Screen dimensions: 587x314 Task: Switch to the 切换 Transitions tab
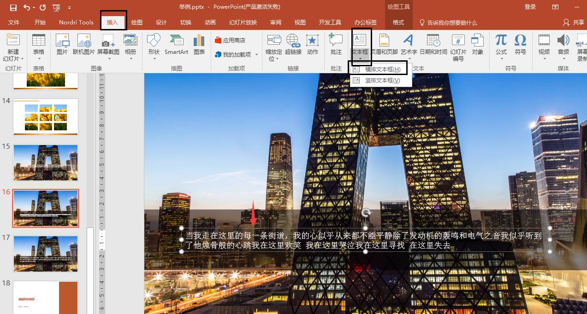[x=186, y=23]
